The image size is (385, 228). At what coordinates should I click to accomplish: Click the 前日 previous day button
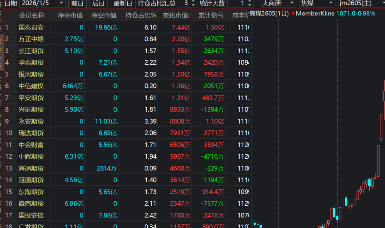pos(78,4)
